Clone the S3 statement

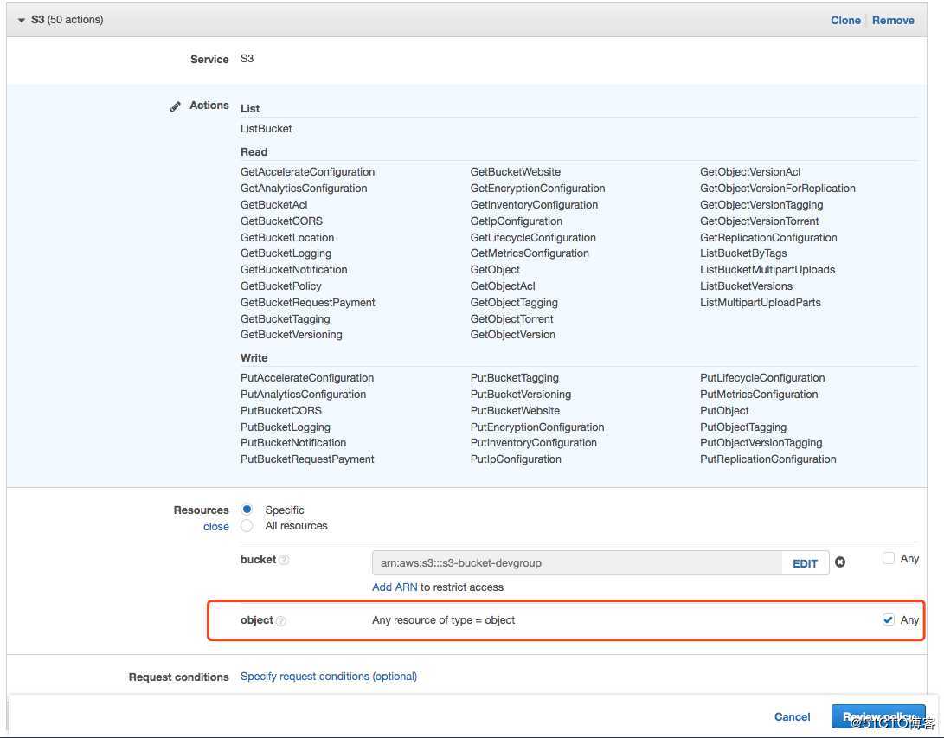coord(845,21)
